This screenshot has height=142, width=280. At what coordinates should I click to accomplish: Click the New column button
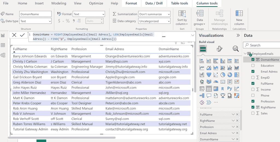239,18
